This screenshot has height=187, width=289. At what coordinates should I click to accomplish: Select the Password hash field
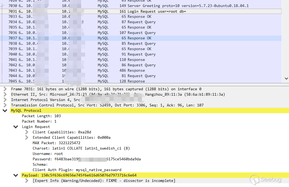(87, 159)
